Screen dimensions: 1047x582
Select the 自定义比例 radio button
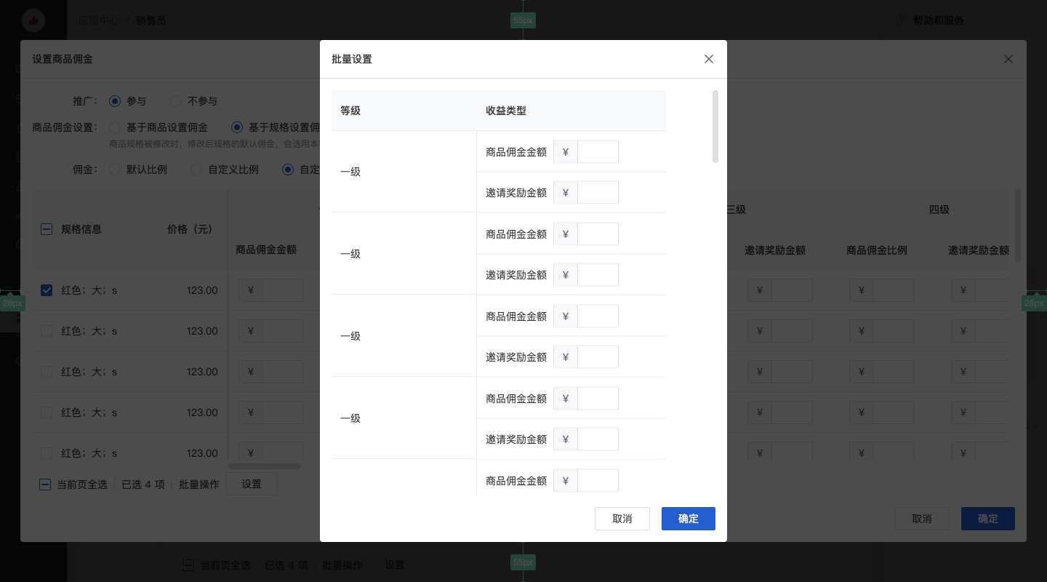coord(196,170)
